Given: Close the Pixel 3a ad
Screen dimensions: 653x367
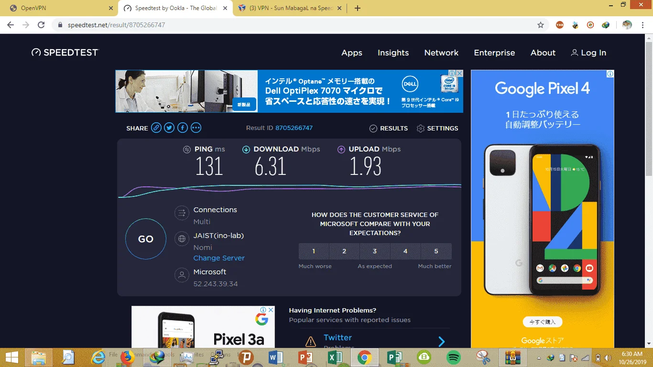Looking at the screenshot, I should 271,310.
